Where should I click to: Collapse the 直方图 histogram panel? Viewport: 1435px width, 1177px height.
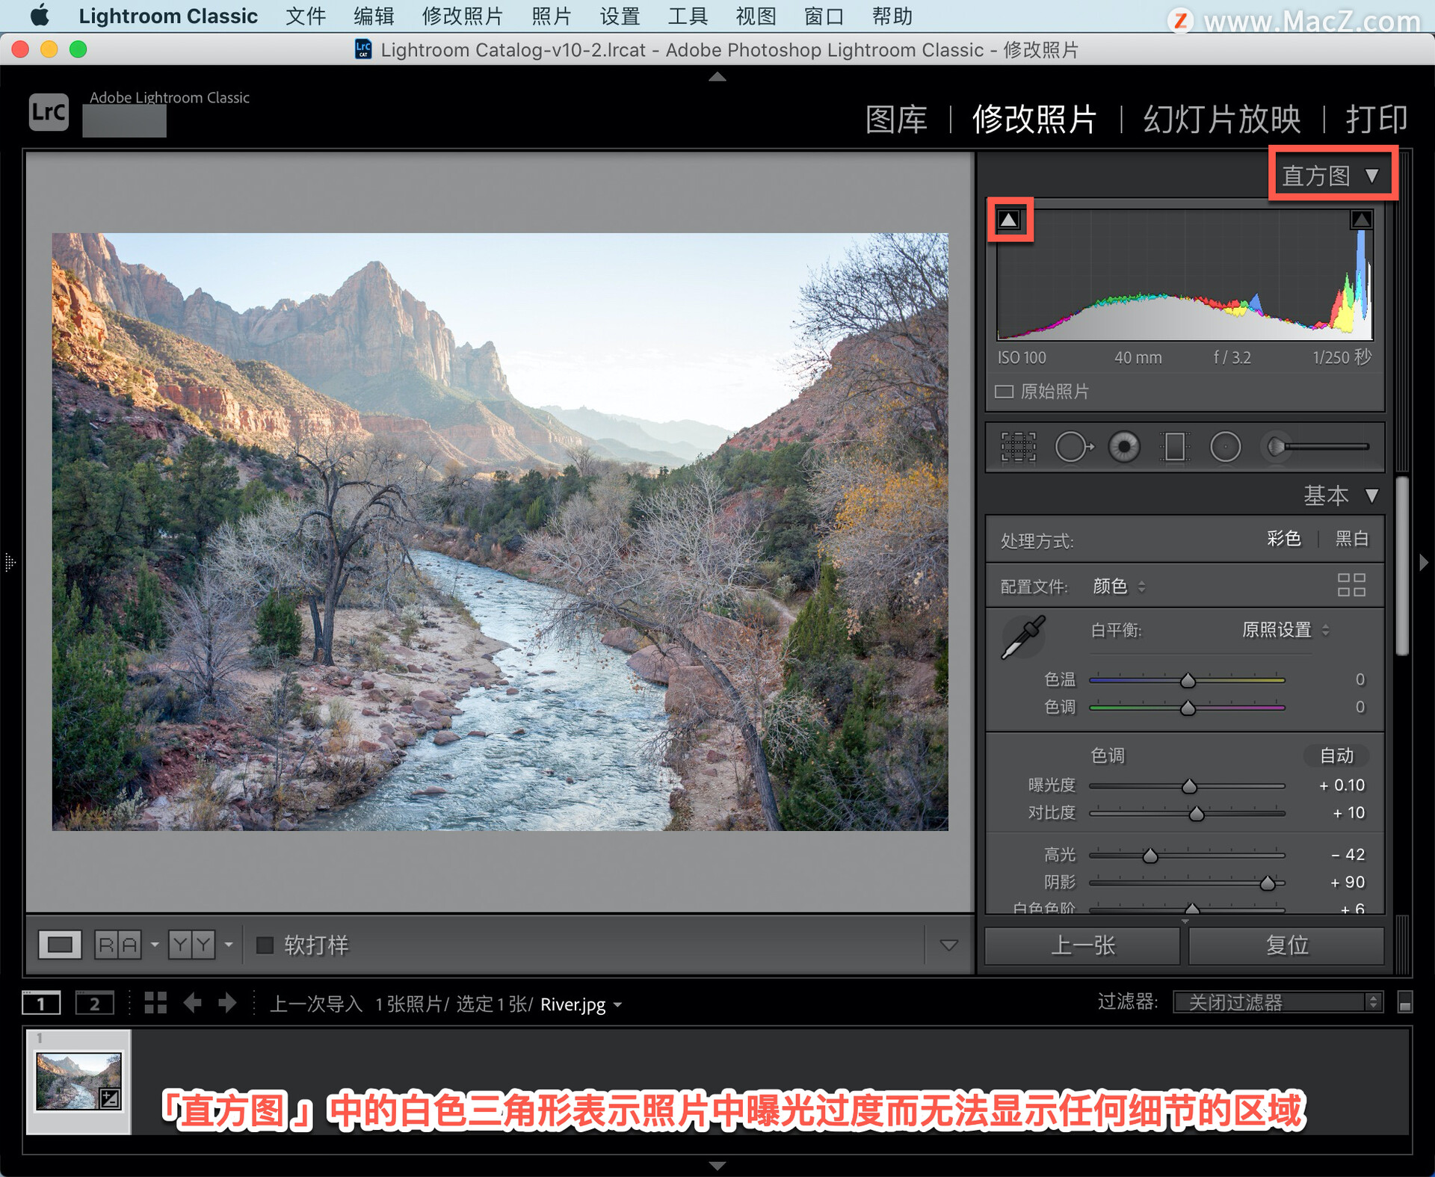click(x=1371, y=176)
